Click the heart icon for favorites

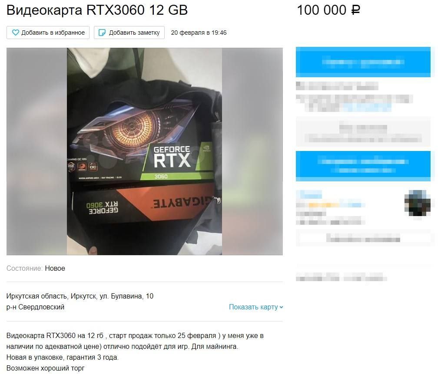coord(16,33)
